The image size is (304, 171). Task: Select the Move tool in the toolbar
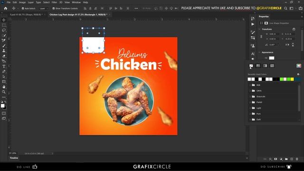pyautogui.click(x=4, y=20)
